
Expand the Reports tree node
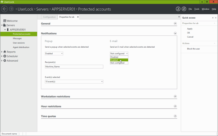pyautogui.click(x=2, y=52)
